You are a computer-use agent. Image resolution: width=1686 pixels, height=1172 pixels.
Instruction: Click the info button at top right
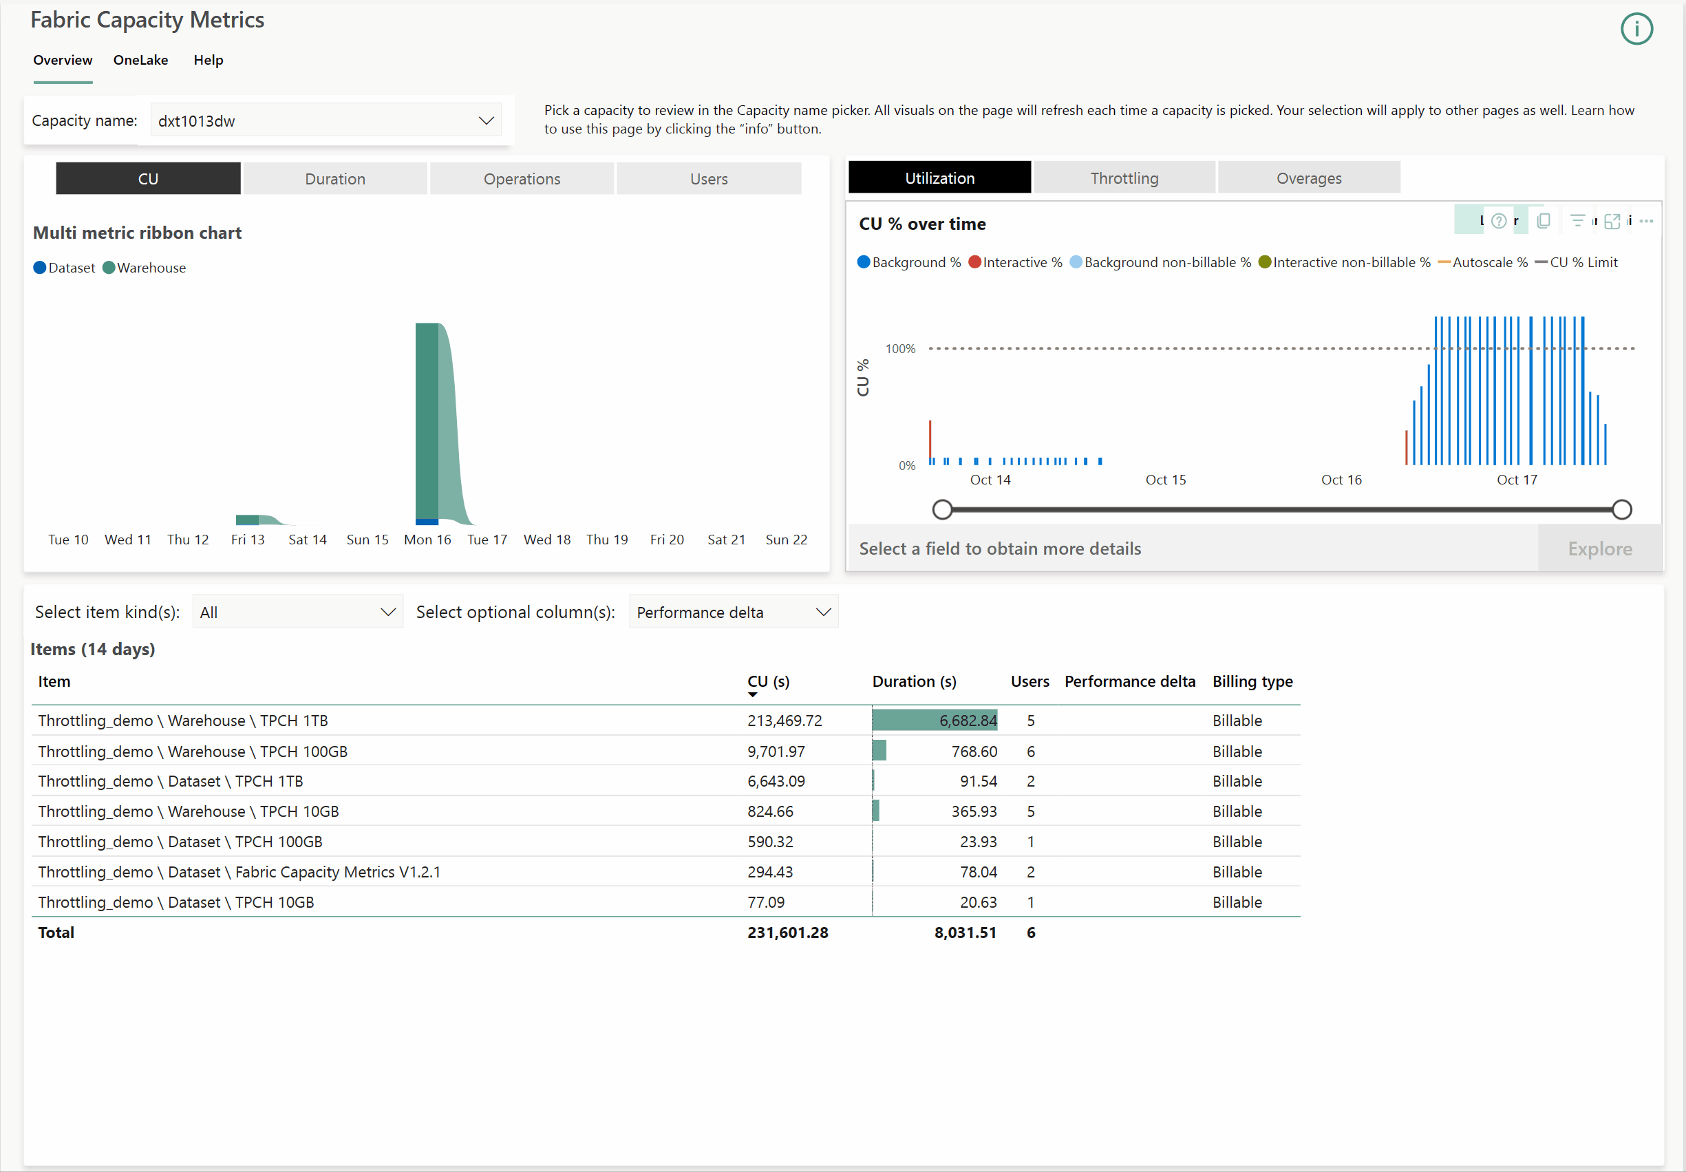1636,30
